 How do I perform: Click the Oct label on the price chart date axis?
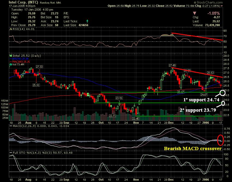point(101,123)
